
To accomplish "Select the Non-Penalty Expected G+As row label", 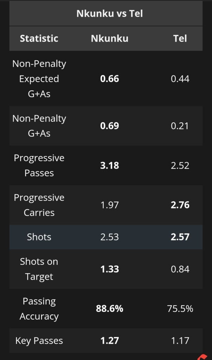I will (39, 78).
